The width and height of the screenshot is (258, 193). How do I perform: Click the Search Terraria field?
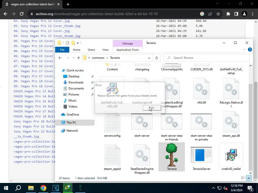pyautogui.click(x=207, y=58)
